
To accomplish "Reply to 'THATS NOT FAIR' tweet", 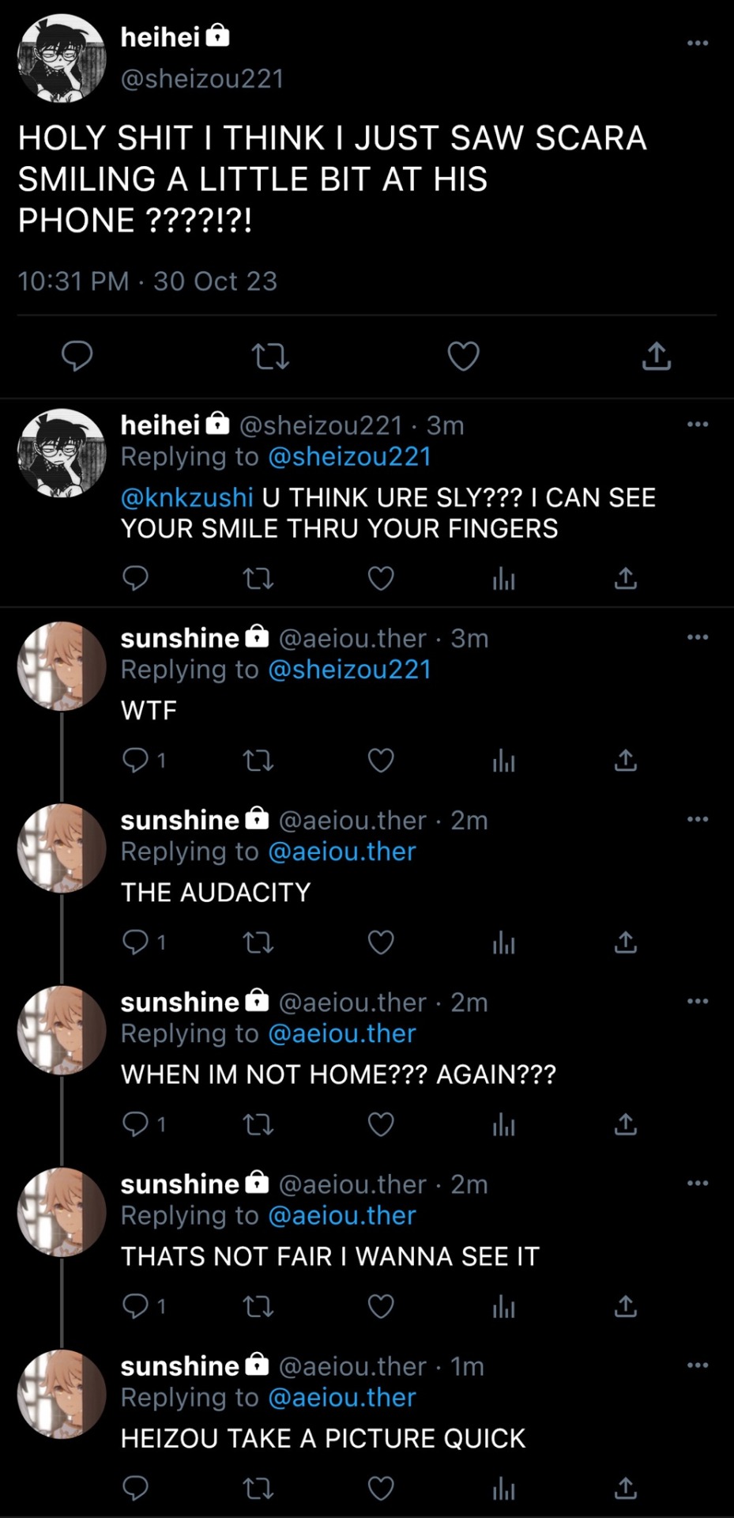I will click(136, 1306).
